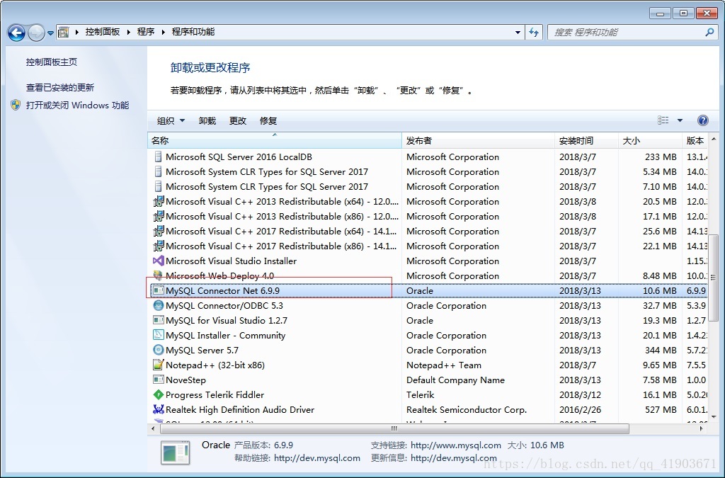Go back with the Back arrow button
This screenshot has width=725, height=478.
17,33
